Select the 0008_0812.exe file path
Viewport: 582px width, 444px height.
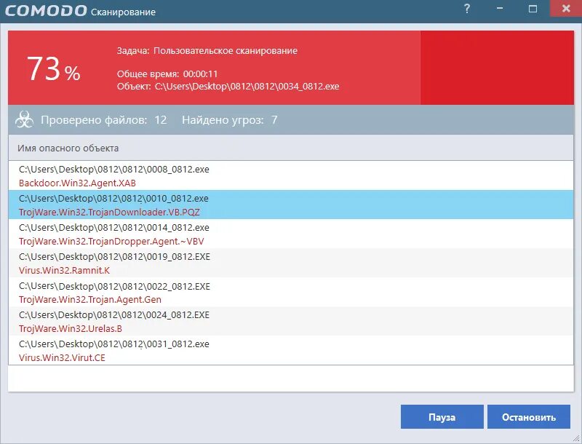pyautogui.click(x=114, y=170)
